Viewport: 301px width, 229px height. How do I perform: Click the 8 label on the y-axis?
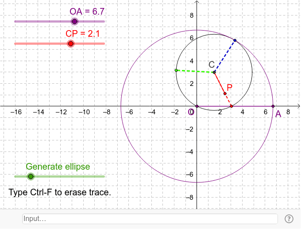(x=192, y=16)
